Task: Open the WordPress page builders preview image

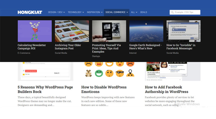Action: [x=45, y=71]
